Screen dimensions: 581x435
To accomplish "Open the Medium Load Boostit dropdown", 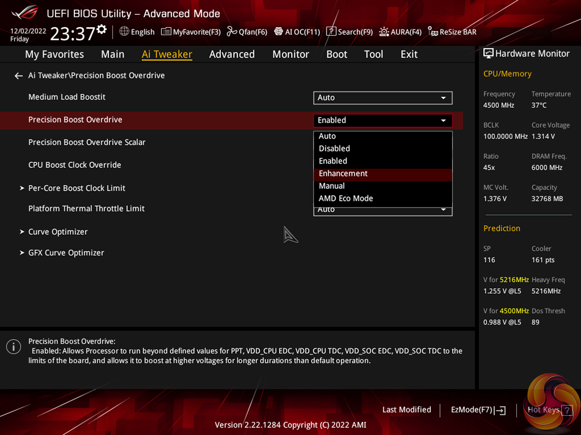I will 382,98.
